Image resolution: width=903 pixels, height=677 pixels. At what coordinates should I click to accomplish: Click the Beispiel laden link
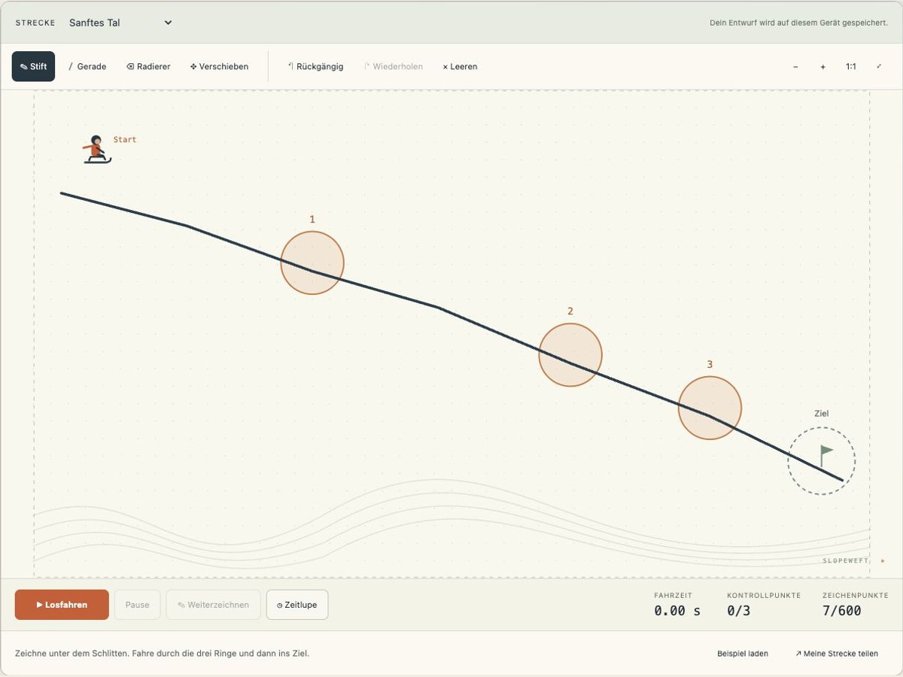pos(743,654)
